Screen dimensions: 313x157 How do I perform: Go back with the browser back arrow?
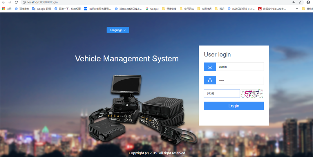click(x=3, y=2)
